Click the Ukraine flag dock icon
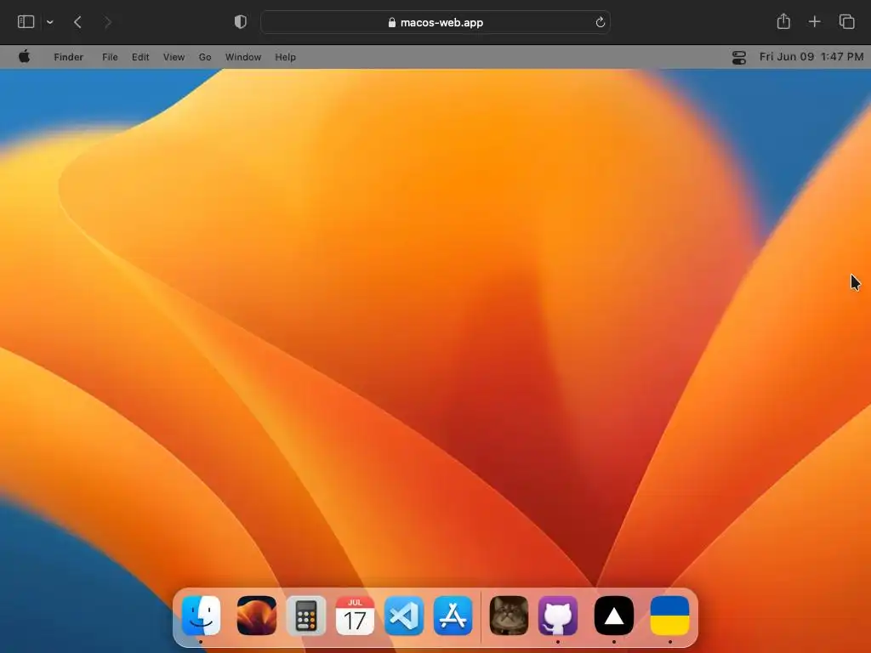This screenshot has width=871, height=653. coord(670,616)
